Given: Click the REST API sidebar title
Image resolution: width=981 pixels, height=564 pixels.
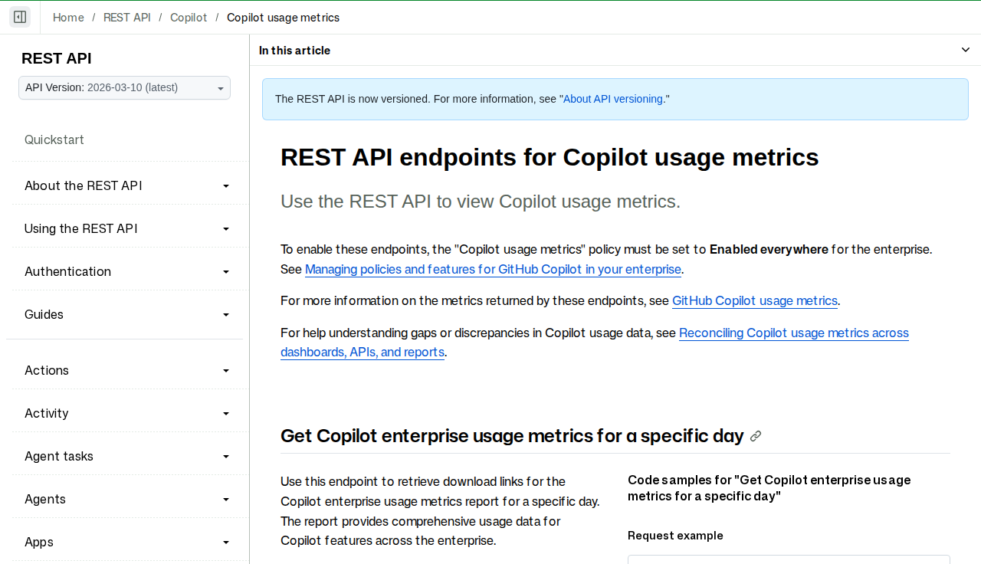Looking at the screenshot, I should [57, 59].
